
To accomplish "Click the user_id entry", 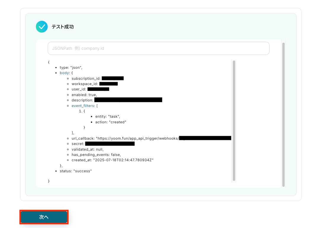I will click(x=90, y=89).
